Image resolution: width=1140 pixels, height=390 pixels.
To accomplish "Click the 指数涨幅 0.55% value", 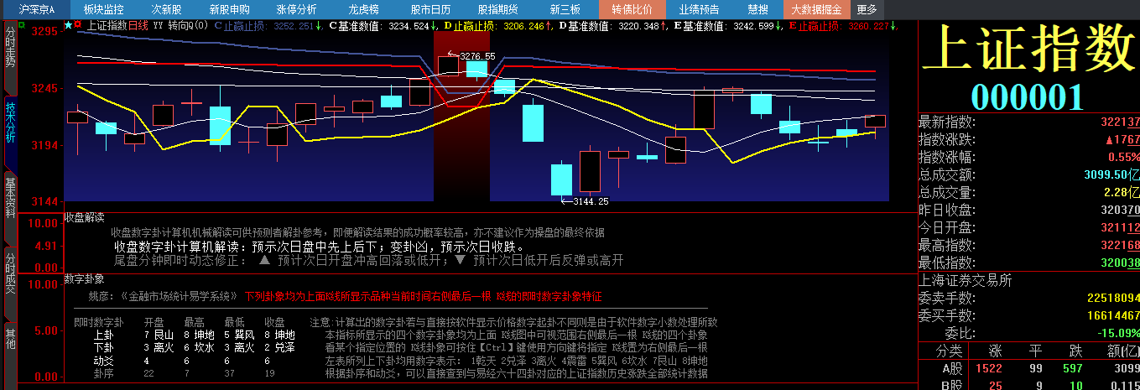I will [1123, 158].
